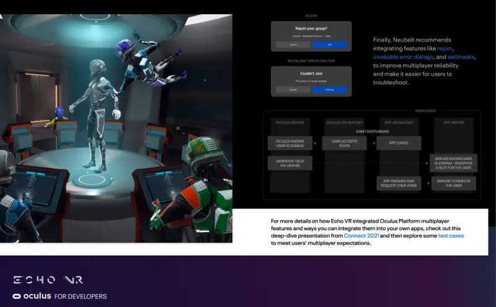Click the blue Join button in Rejoin dialog
The image size is (496, 307).
coord(329,45)
